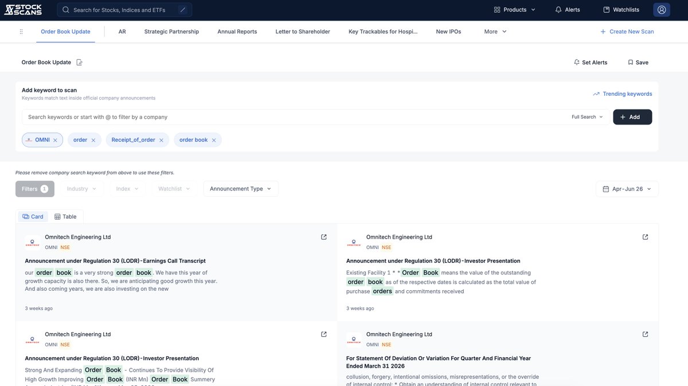Open the Key Trackables for Hospi... tab
The height and width of the screenshot is (386, 688).
coord(383,32)
